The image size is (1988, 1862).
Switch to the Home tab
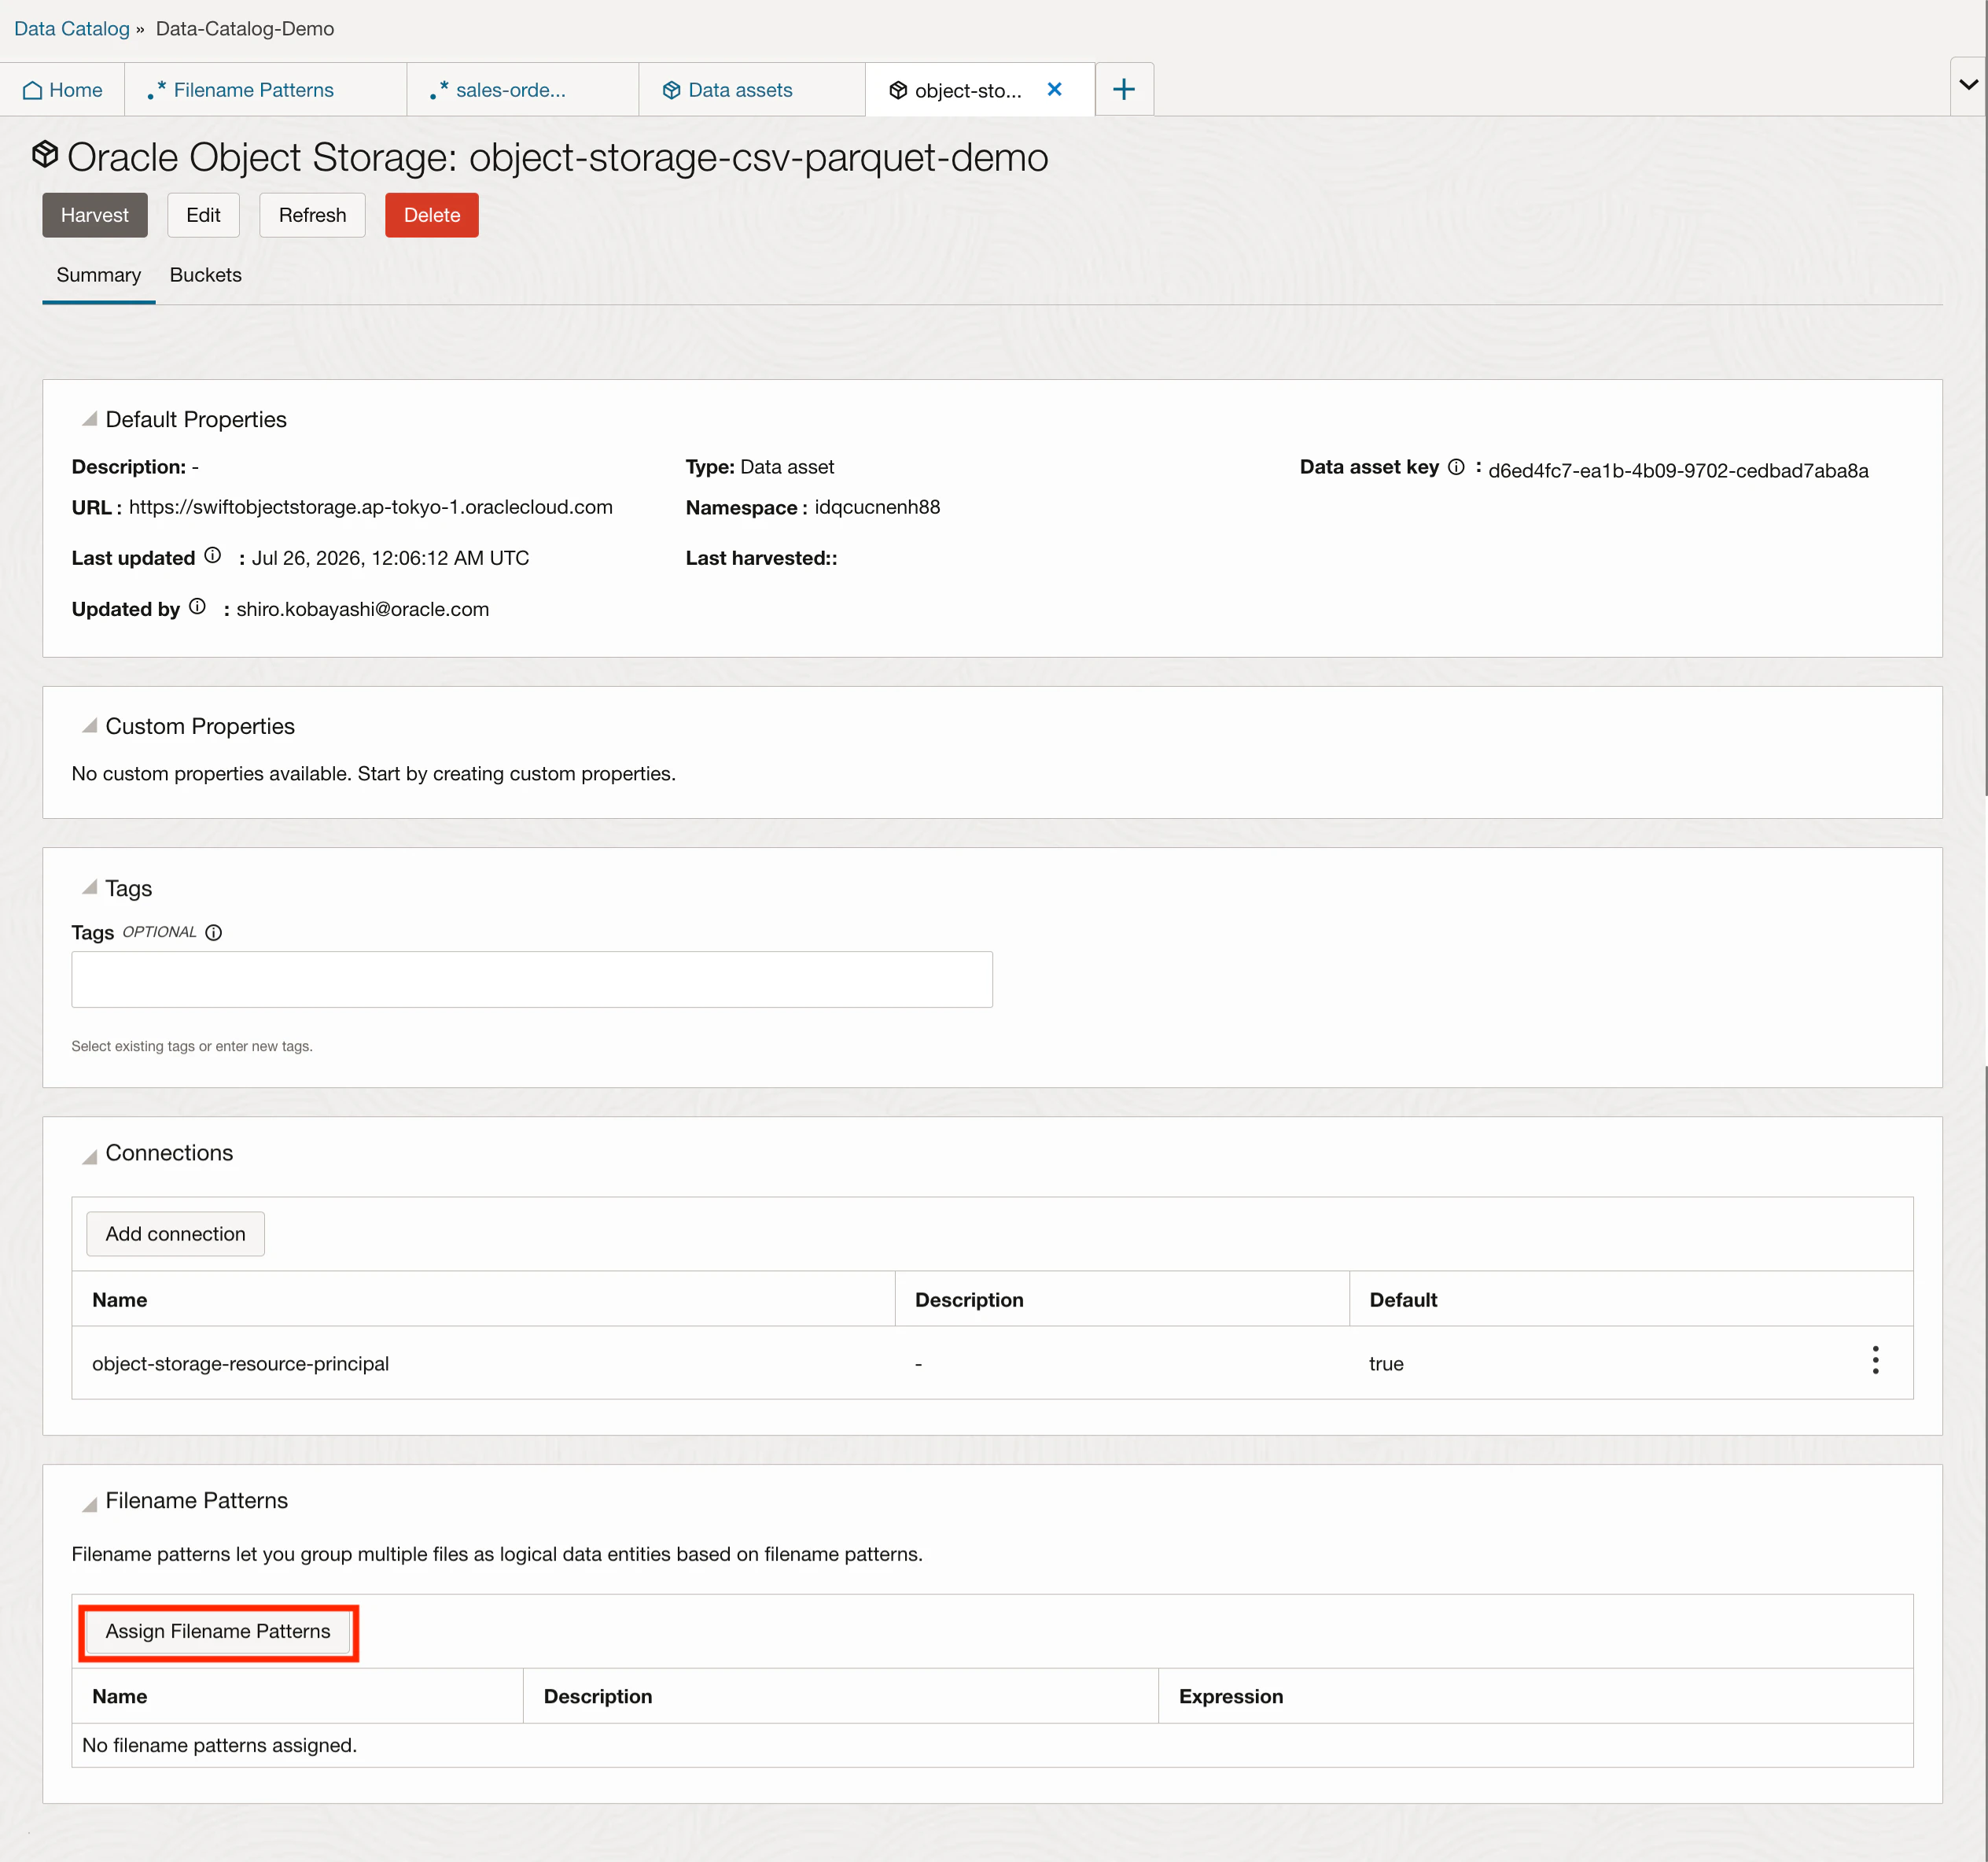click(63, 90)
